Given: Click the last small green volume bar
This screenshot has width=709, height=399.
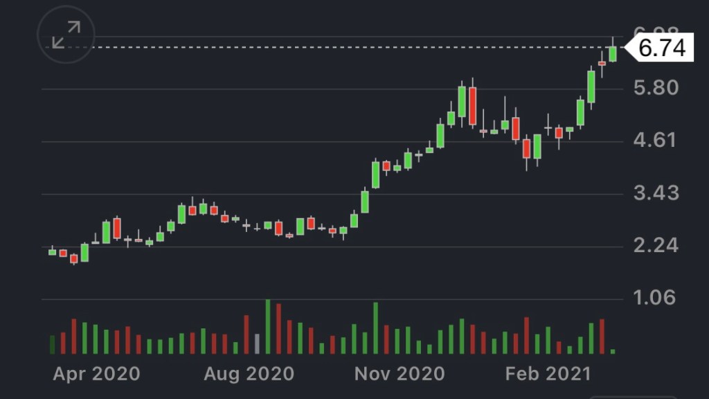Looking at the screenshot, I should pos(613,351).
